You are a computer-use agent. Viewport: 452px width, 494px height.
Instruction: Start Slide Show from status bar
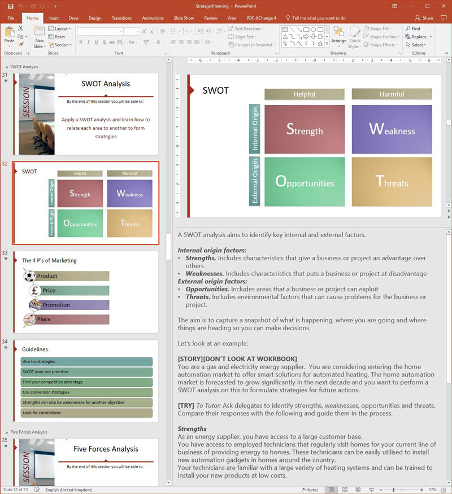[x=371, y=489]
